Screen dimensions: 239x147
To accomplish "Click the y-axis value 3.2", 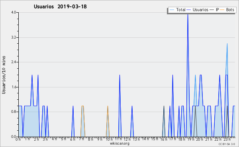I will [x=14, y=37].
